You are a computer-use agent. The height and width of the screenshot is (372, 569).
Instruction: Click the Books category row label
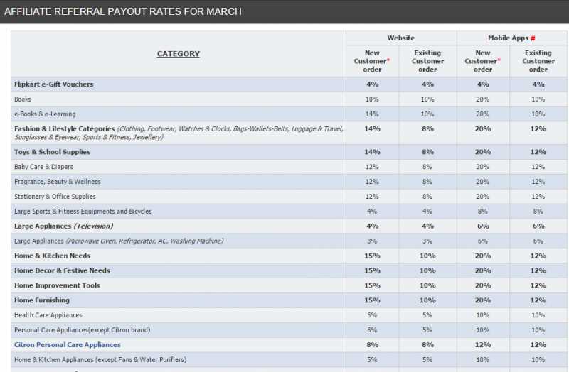[22, 99]
